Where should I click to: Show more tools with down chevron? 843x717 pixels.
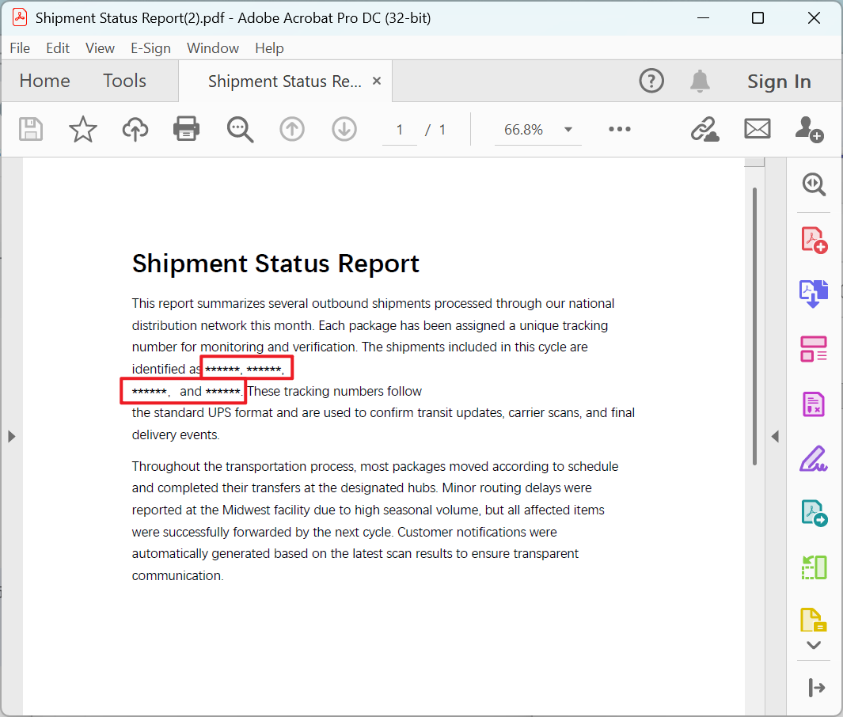814,645
